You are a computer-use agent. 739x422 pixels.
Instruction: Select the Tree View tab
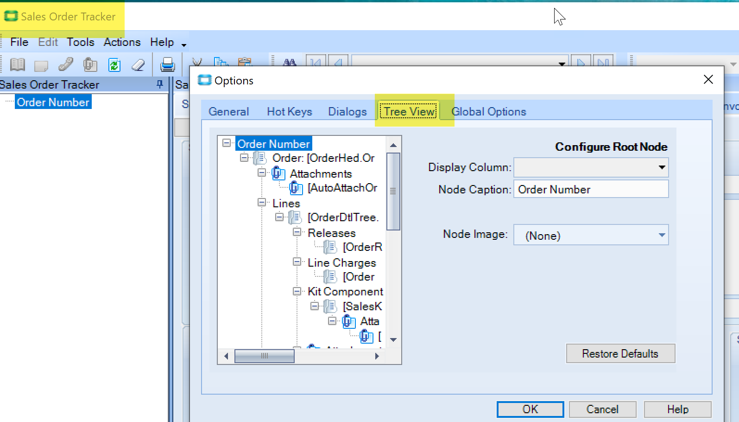[409, 111]
